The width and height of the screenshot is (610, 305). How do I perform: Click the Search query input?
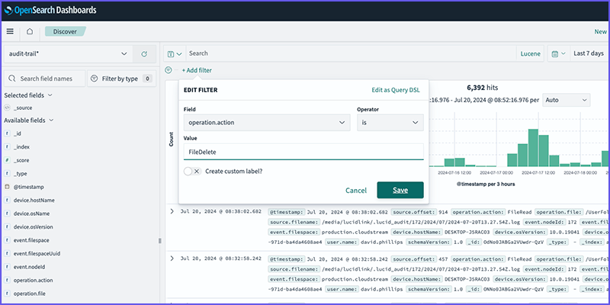(x=351, y=53)
